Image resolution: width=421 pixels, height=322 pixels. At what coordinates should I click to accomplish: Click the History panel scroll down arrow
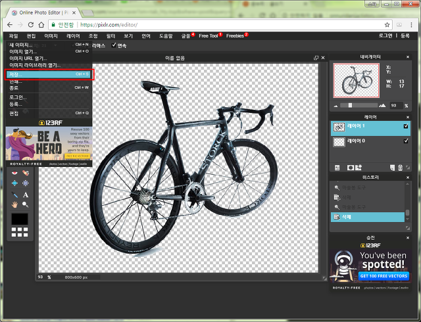point(407,219)
